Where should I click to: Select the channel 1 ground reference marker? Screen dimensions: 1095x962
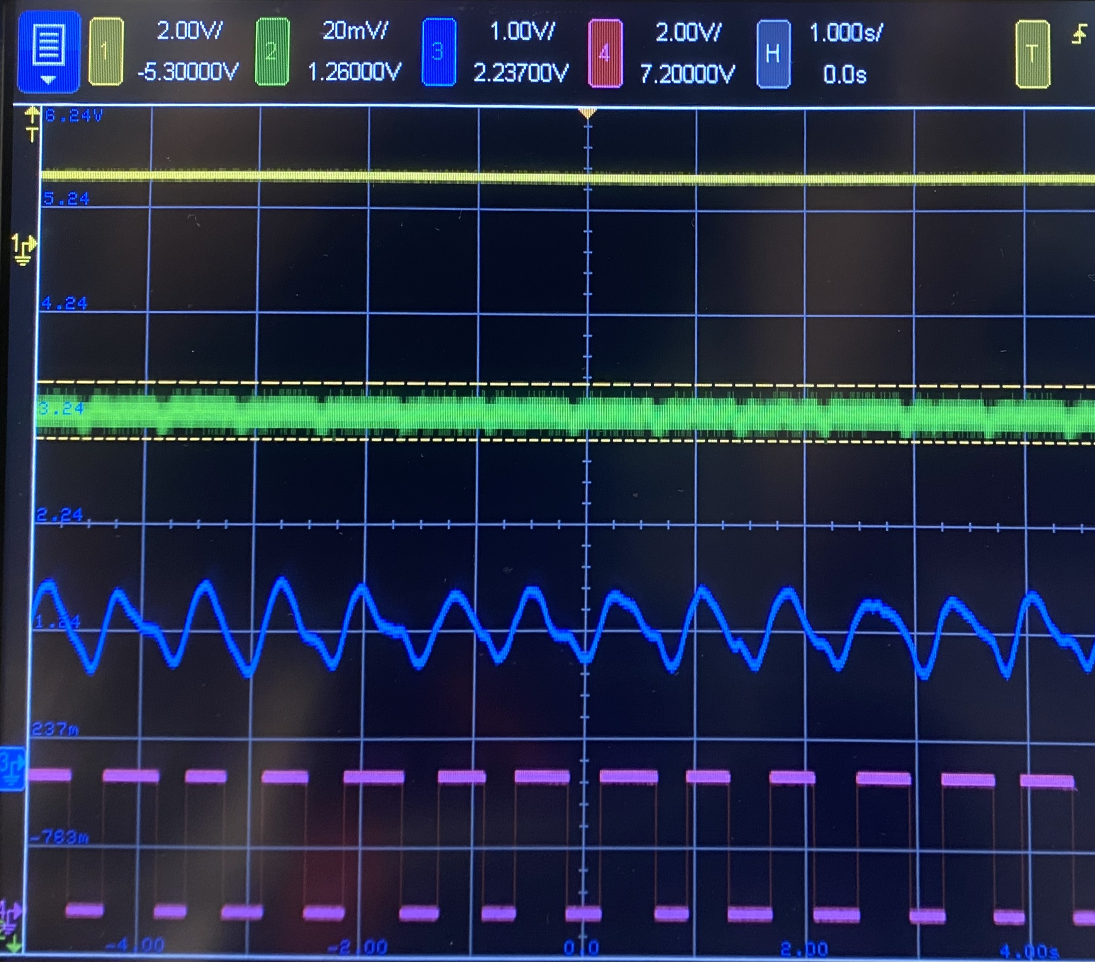click(x=23, y=250)
